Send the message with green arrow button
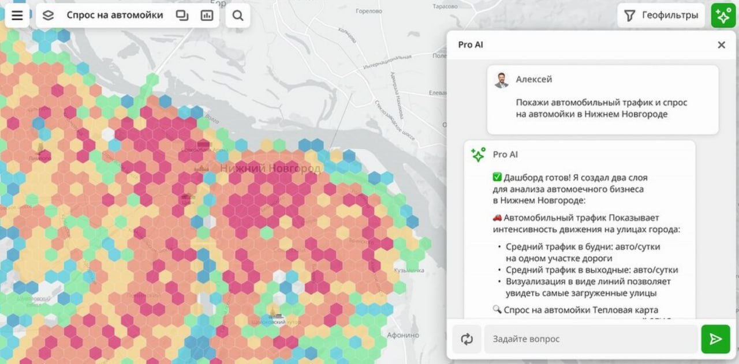This screenshot has height=364, width=739. click(x=715, y=339)
